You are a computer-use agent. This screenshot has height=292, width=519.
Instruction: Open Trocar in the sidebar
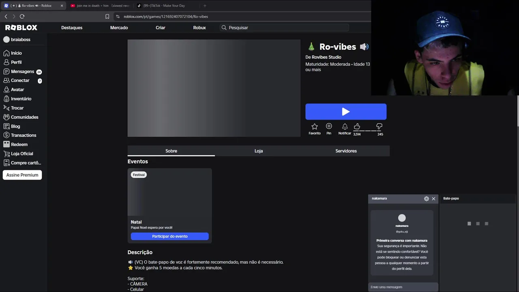[x=17, y=108]
